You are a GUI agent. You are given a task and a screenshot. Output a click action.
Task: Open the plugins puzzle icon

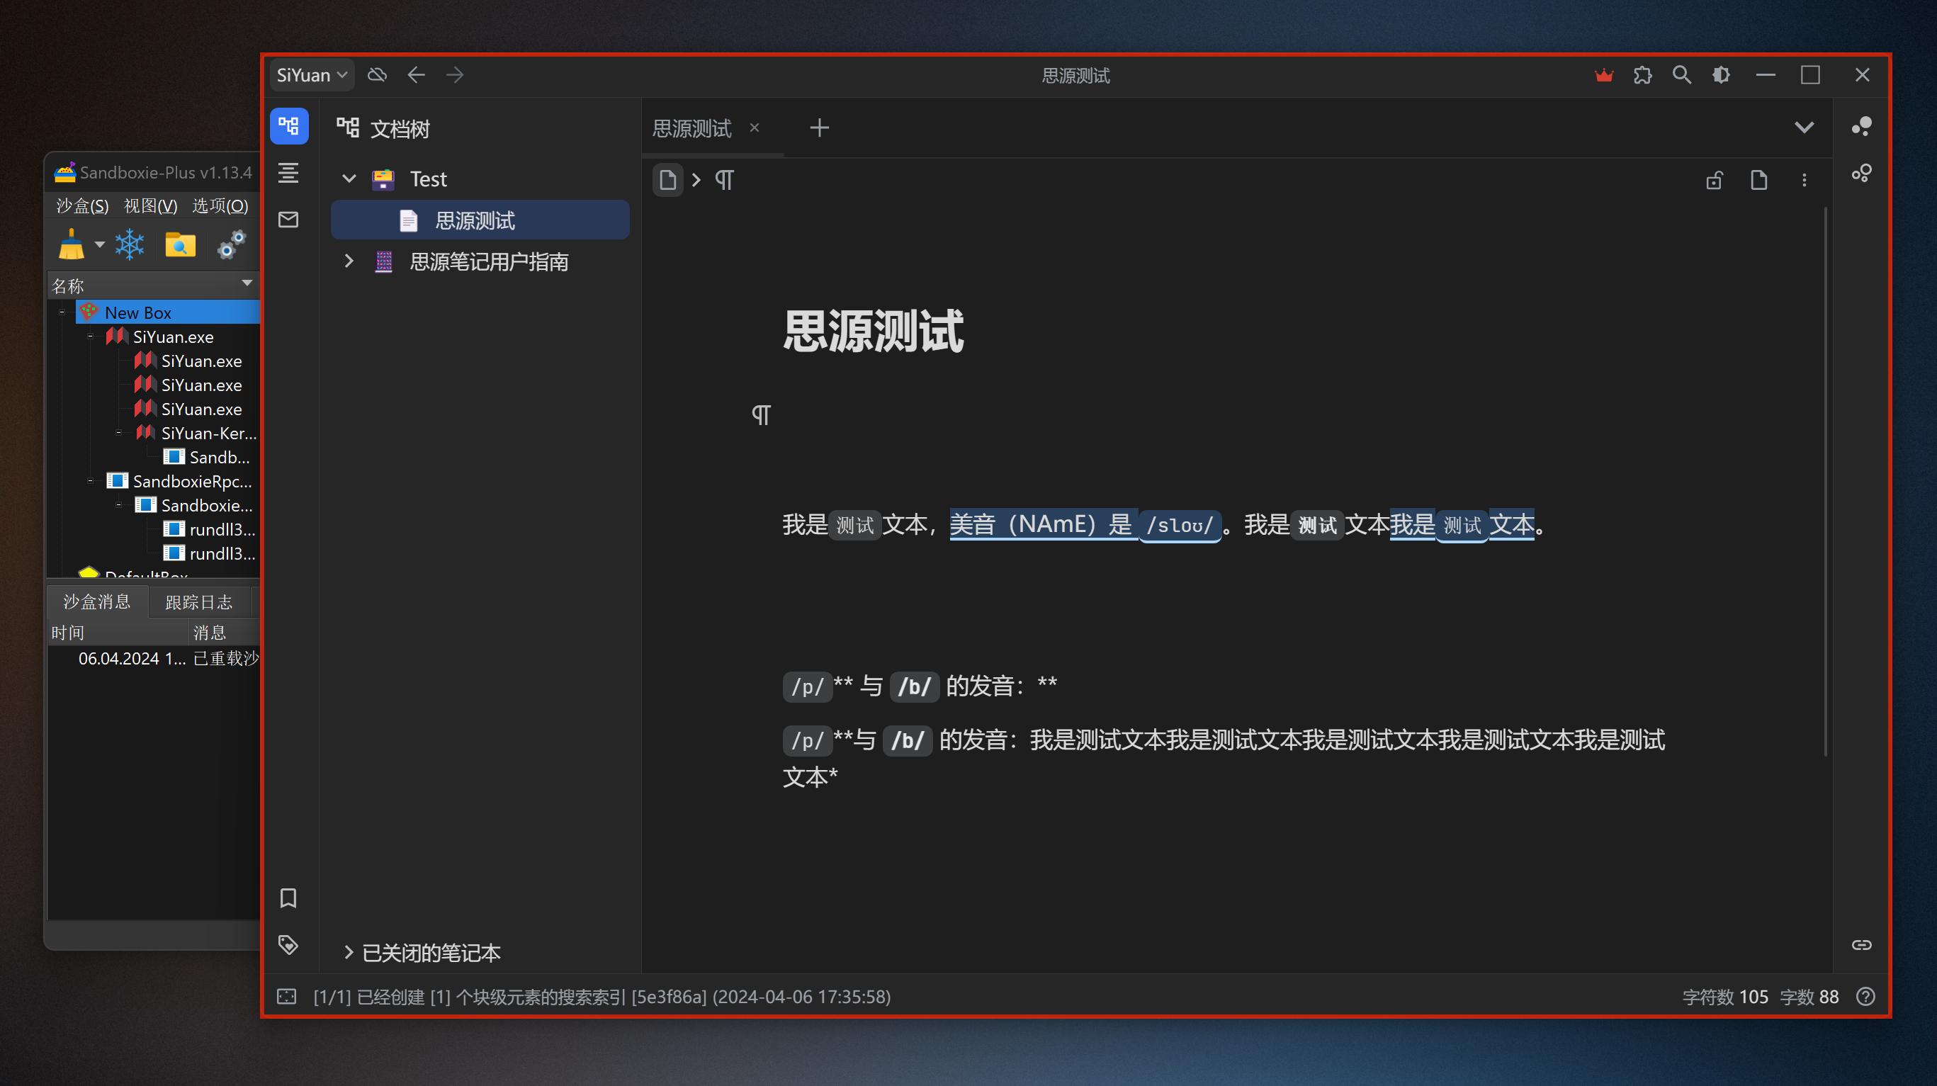(1642, 75)
